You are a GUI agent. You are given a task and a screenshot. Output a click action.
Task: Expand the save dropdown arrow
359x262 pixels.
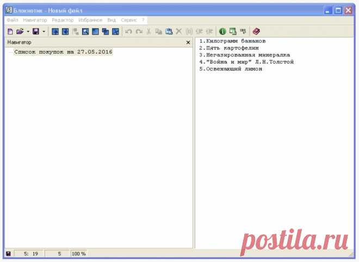coord(44,31)
